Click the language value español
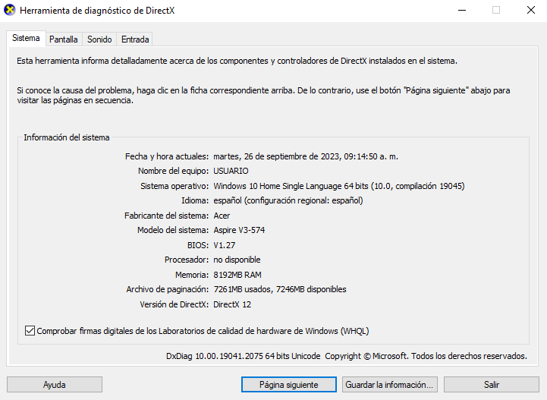The height and width of the screenshot is (400, 547). point(288,200)
